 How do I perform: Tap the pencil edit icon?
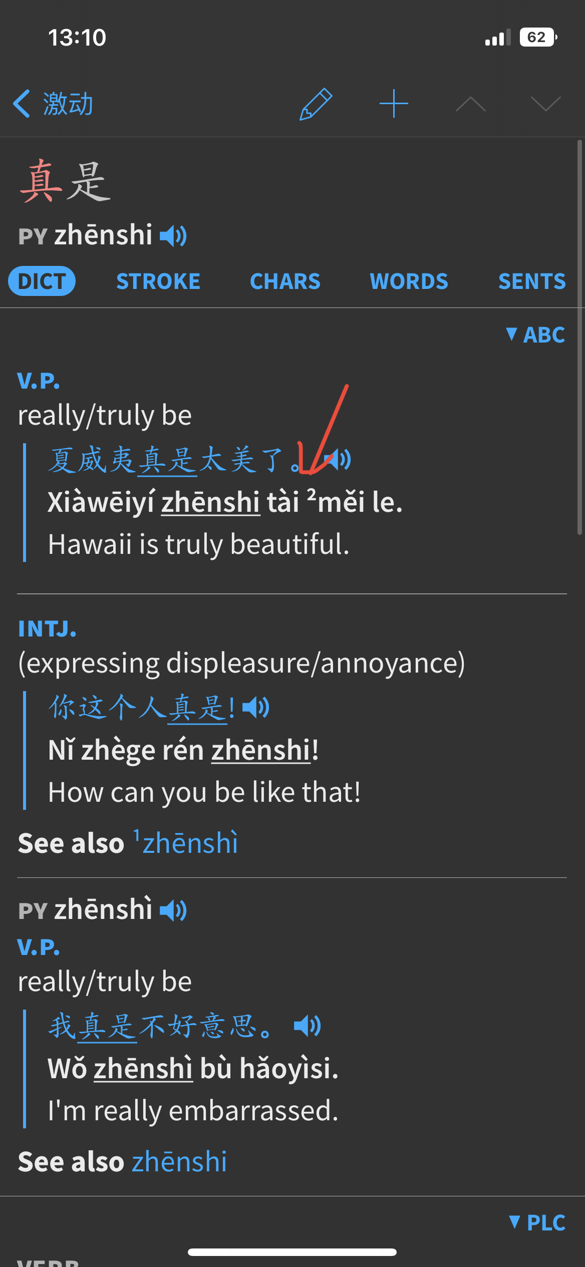click(x=316, y=104)
